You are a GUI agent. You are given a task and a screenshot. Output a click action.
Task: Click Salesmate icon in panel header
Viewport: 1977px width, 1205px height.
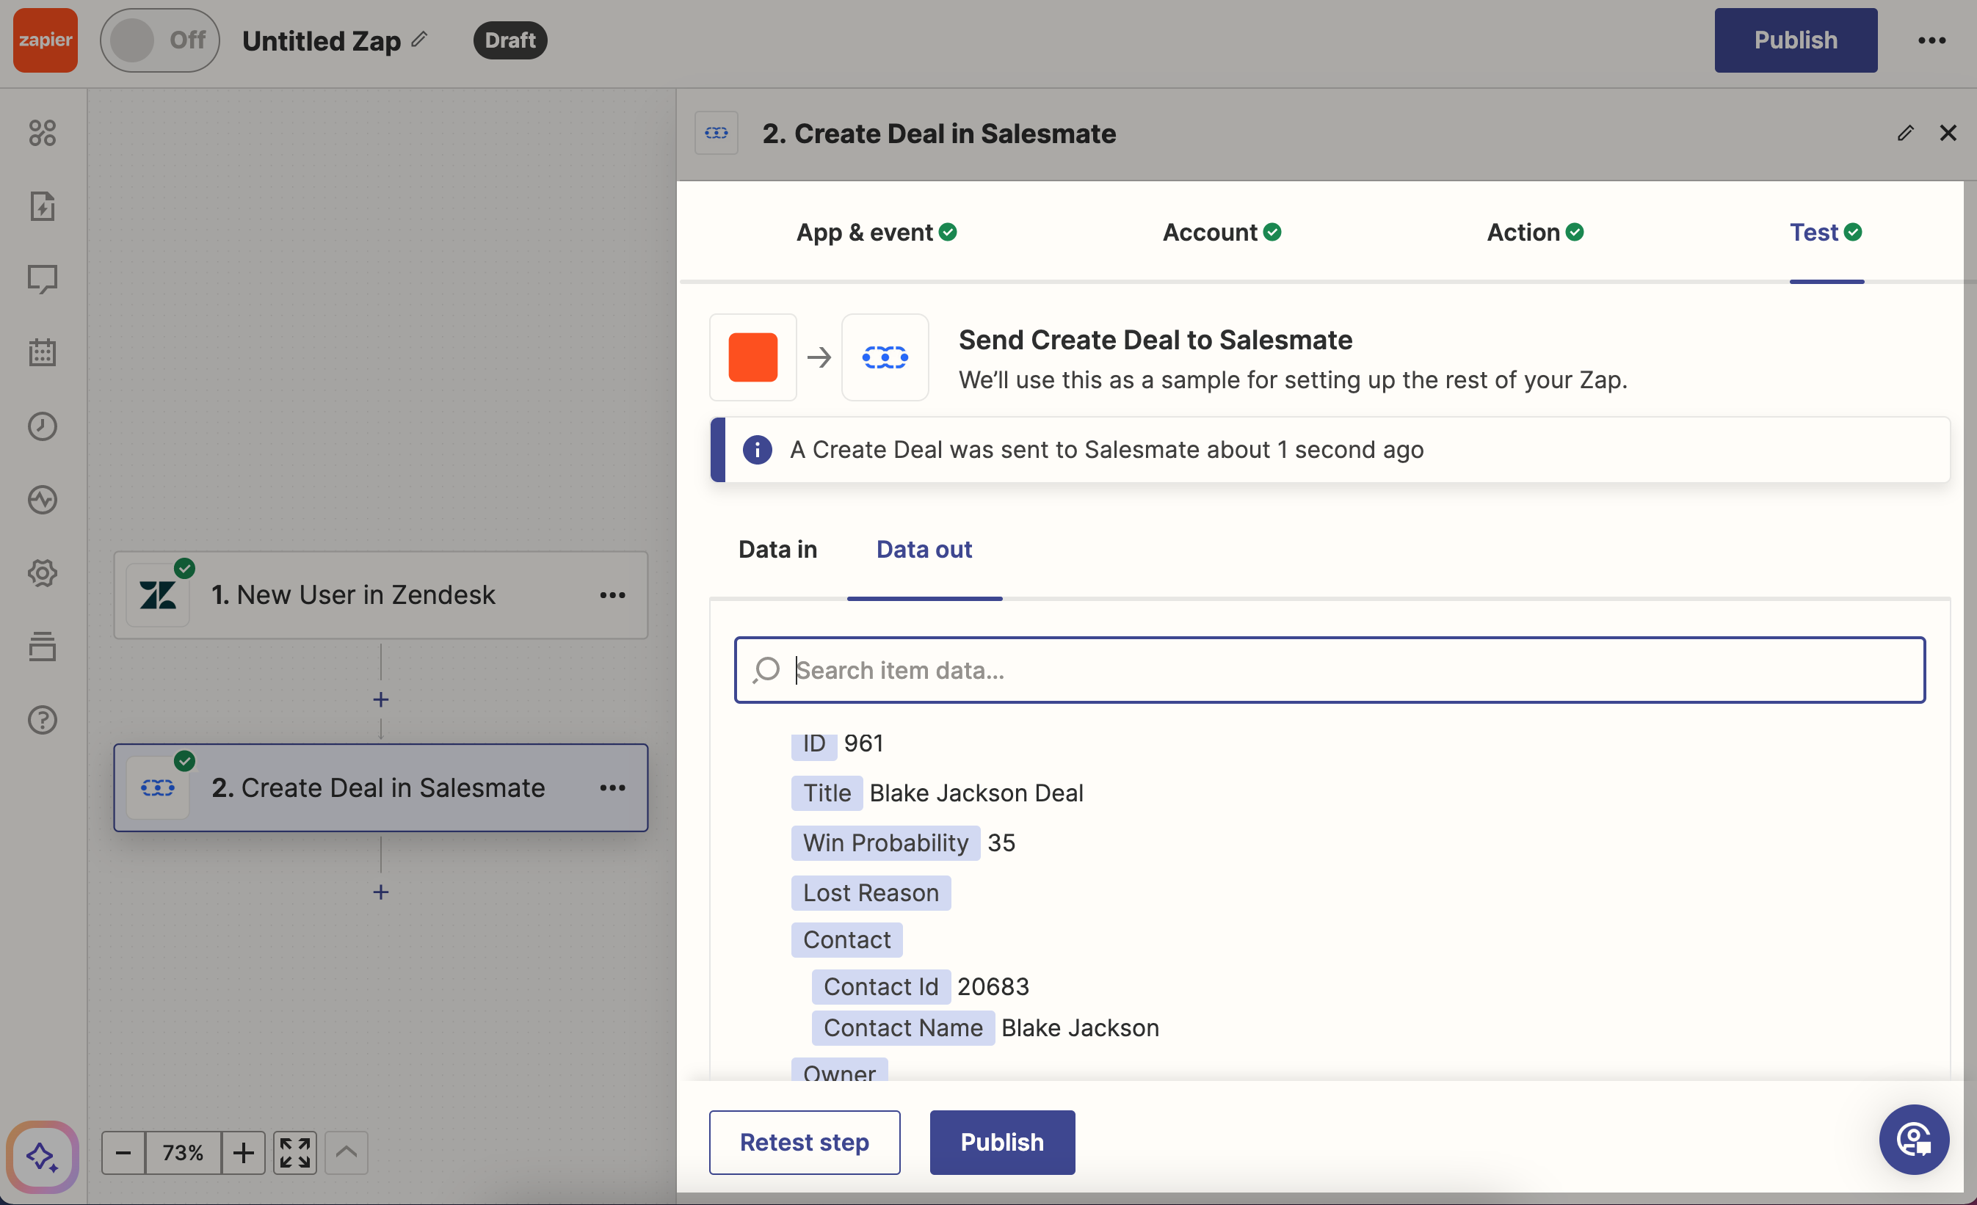pyautogui.click(x=716, y=133)
